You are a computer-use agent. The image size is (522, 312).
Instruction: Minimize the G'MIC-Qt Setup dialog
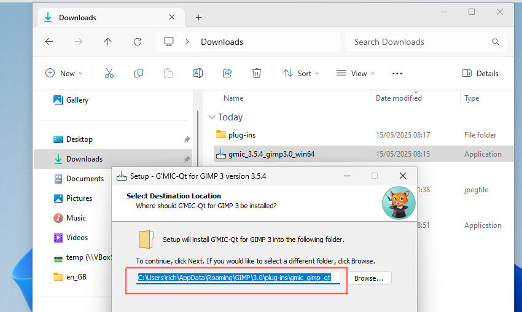pyautogui.click(x=347, y=176)
